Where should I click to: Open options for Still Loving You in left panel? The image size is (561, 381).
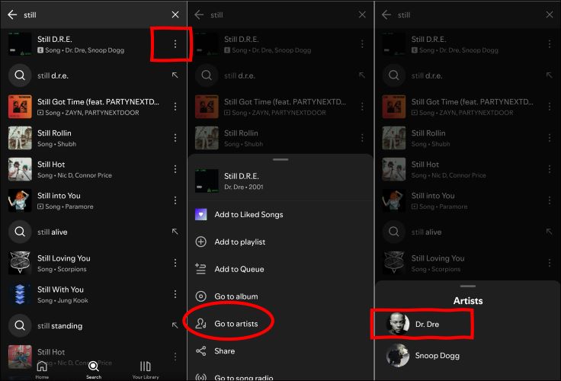pos(175,263)
